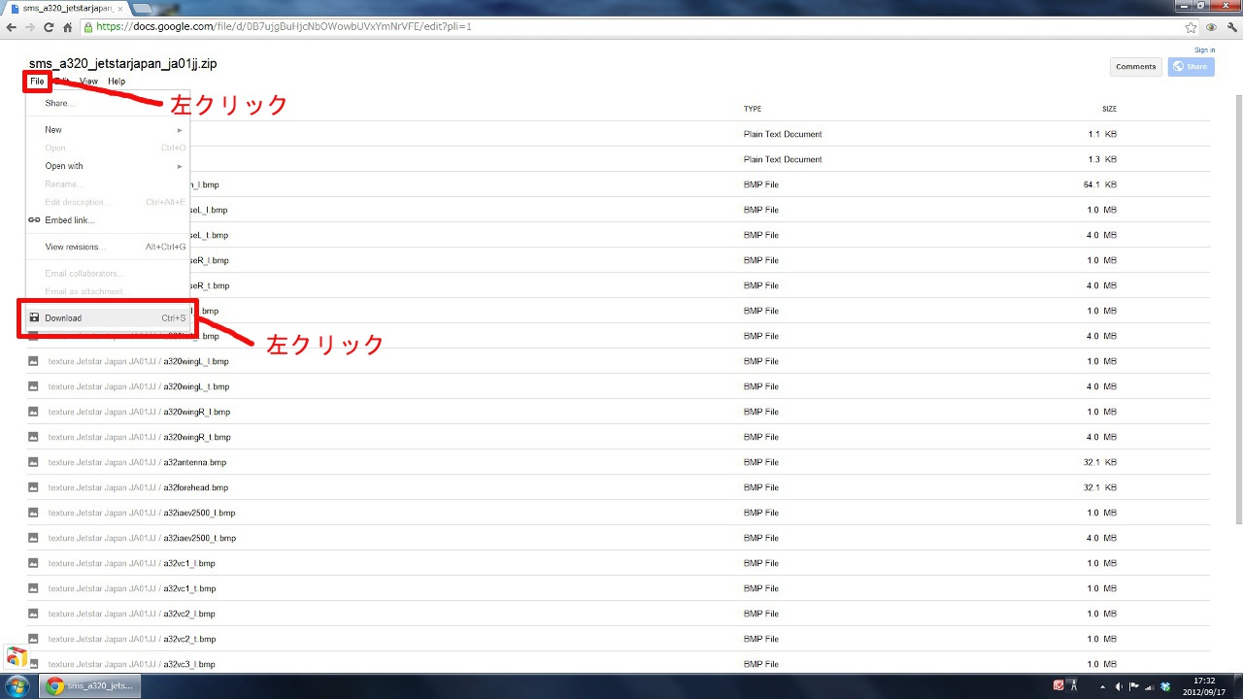The width and height of the screenshot is (1243, 699).
Task: Reload the page with the refresh icon
Action: click(x=49, y=27)
